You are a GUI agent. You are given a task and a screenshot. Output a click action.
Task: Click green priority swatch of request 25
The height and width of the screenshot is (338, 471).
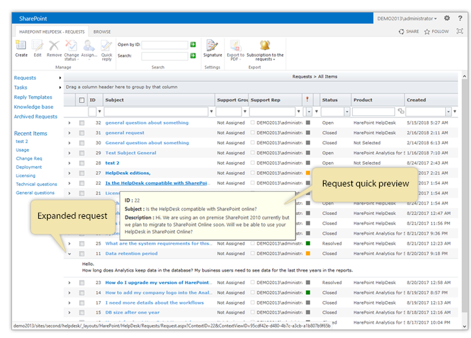[x=308, y=243]
